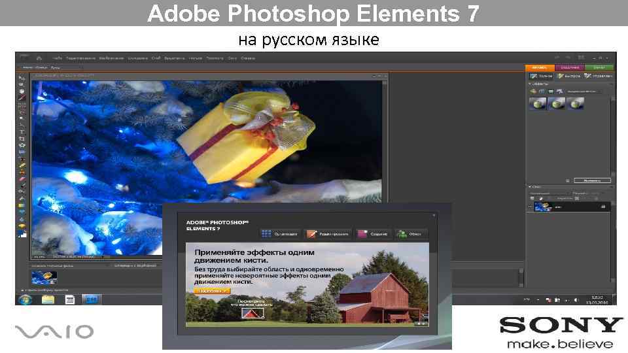Select the Lasso tool

(x=22, y=112)
